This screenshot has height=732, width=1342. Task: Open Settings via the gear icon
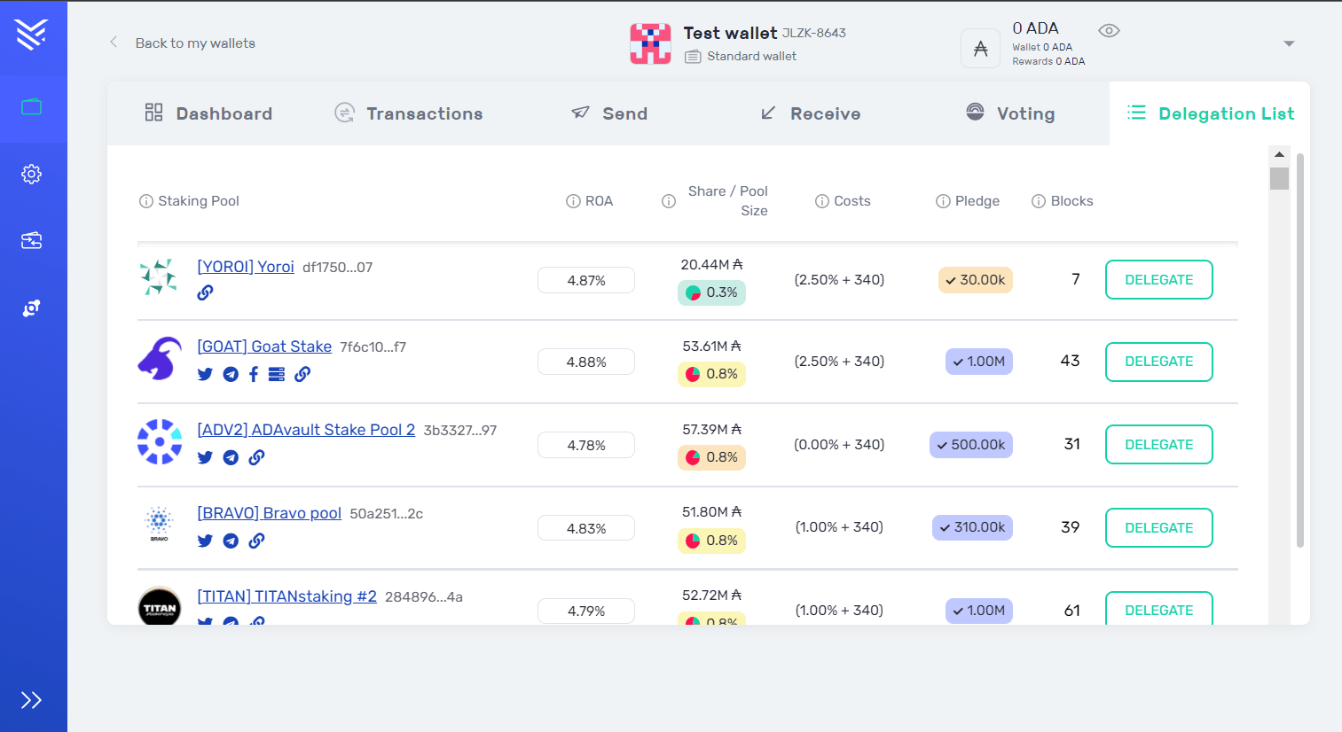(32, 174)
